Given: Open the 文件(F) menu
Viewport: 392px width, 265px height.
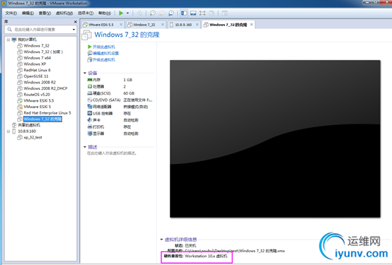Looking at the screenshot, I should (11, 13).
